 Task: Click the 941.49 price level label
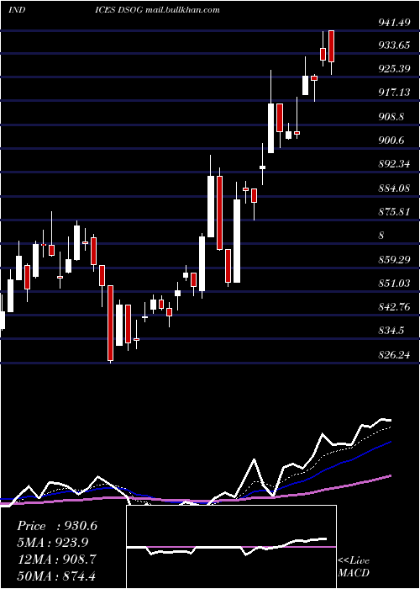click(x=394, y=23)
